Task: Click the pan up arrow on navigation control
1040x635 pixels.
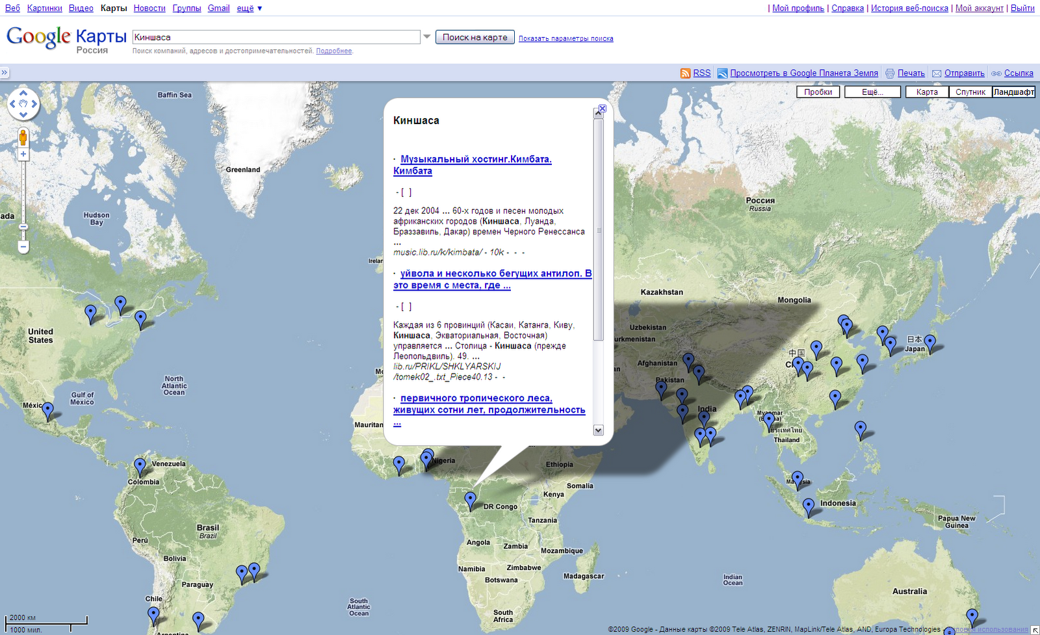Action: point(23,93)
